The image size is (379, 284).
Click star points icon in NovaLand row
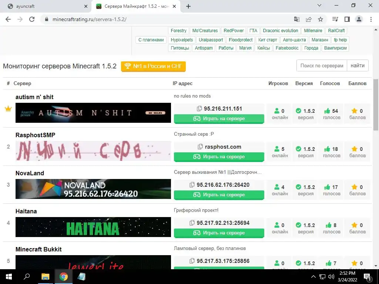[x=354, y=187]
